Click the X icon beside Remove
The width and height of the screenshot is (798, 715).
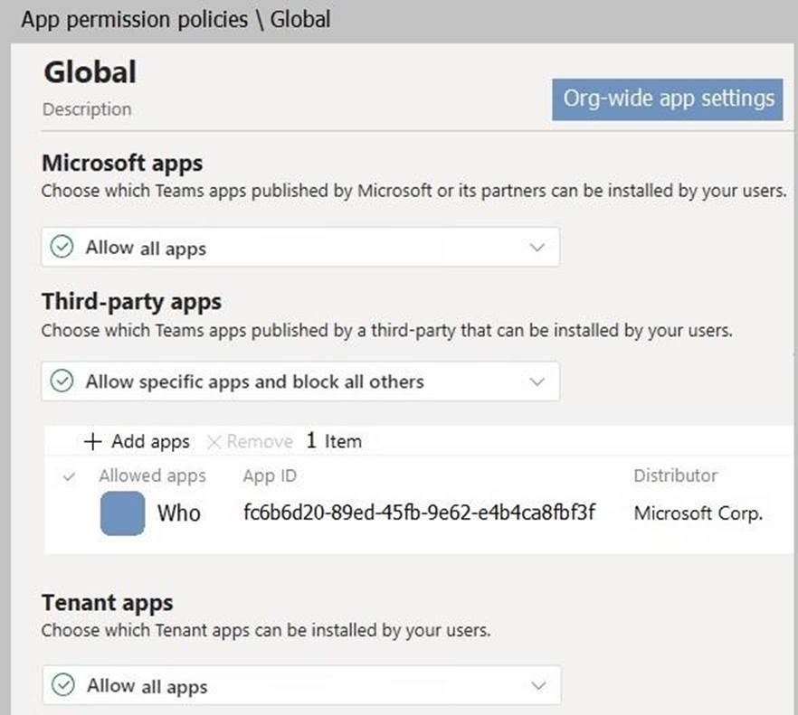214,442
